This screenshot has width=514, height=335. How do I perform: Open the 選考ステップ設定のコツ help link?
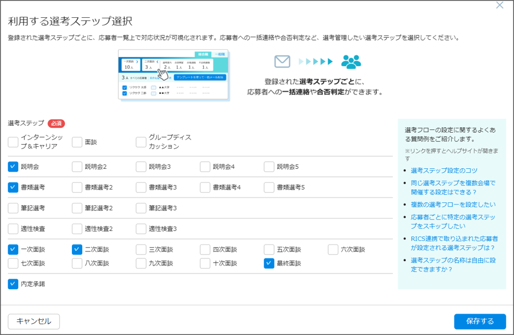(x=444, y=170)
